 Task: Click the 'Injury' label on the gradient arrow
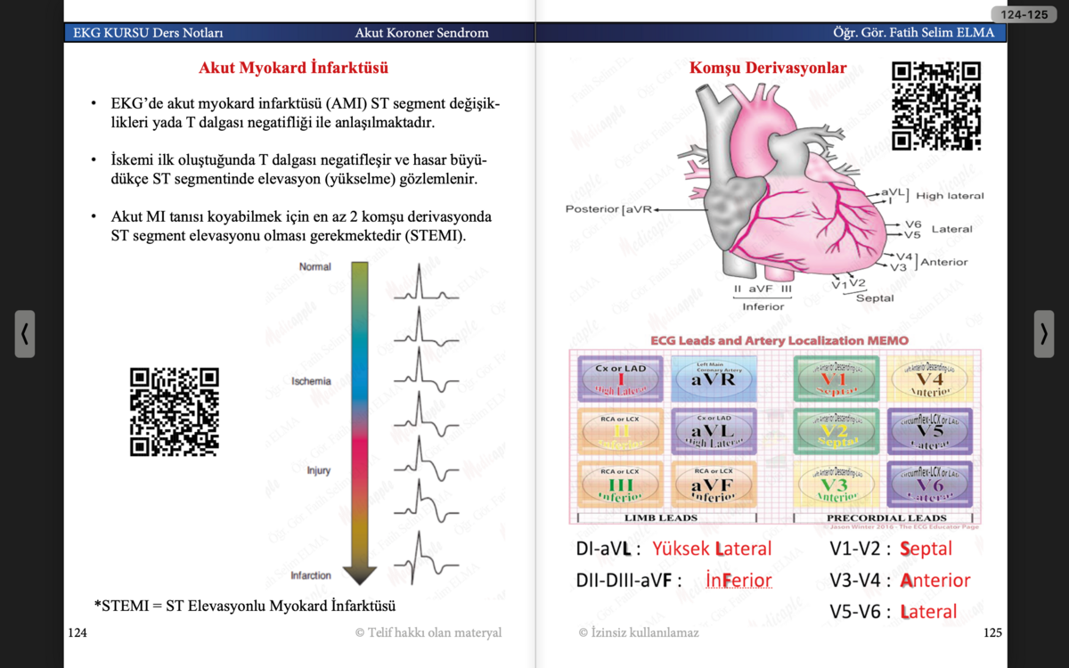(318, 469)
